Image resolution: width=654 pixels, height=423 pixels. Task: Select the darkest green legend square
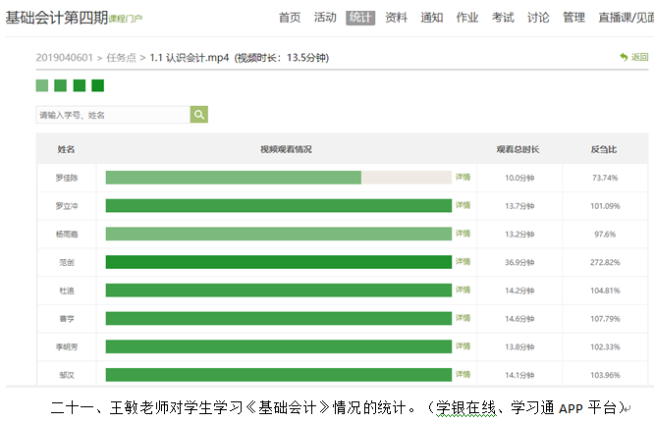(97, 85)
